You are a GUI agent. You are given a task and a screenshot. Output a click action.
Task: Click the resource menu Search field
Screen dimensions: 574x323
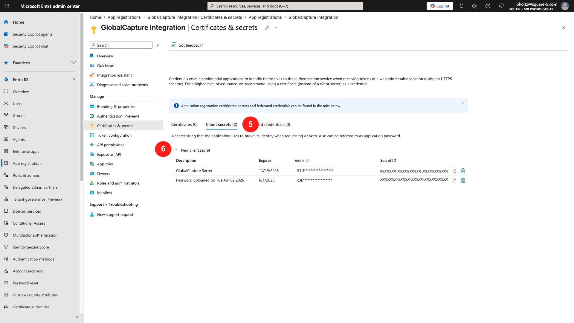click(x=121, y=45)
